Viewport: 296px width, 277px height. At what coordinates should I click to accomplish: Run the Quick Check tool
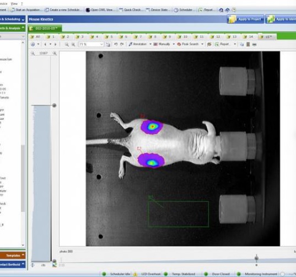[x=130, y=10]
